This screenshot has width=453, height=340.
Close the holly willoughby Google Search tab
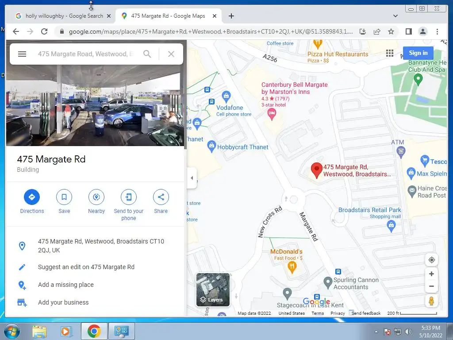109,16
